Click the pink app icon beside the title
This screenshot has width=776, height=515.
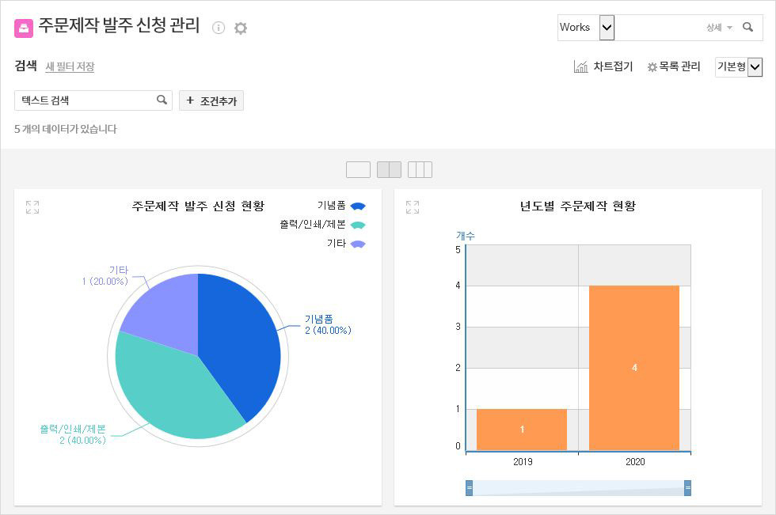coord(25,28)
